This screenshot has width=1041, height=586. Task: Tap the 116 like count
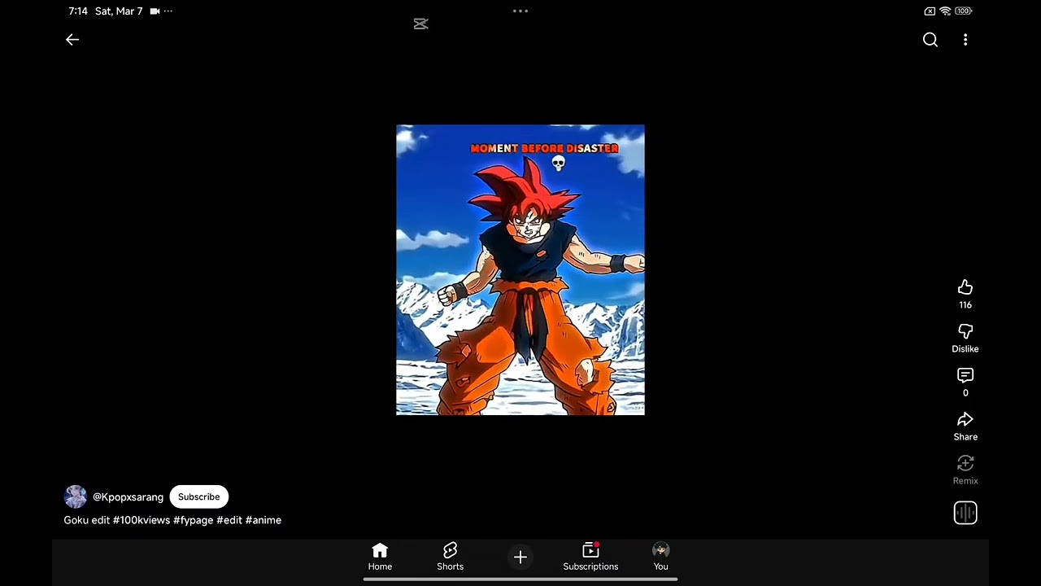(965, 305)
